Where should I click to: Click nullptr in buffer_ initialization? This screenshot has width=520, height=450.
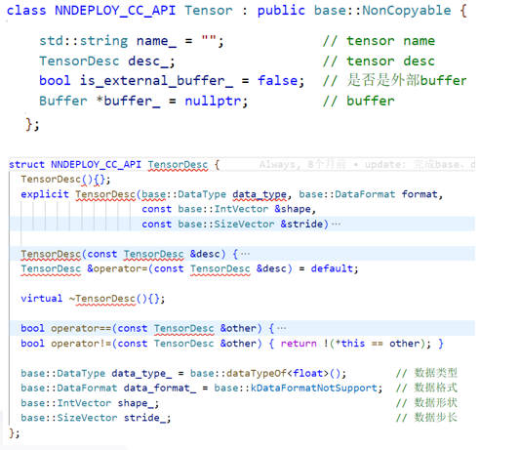pos(214,102)
